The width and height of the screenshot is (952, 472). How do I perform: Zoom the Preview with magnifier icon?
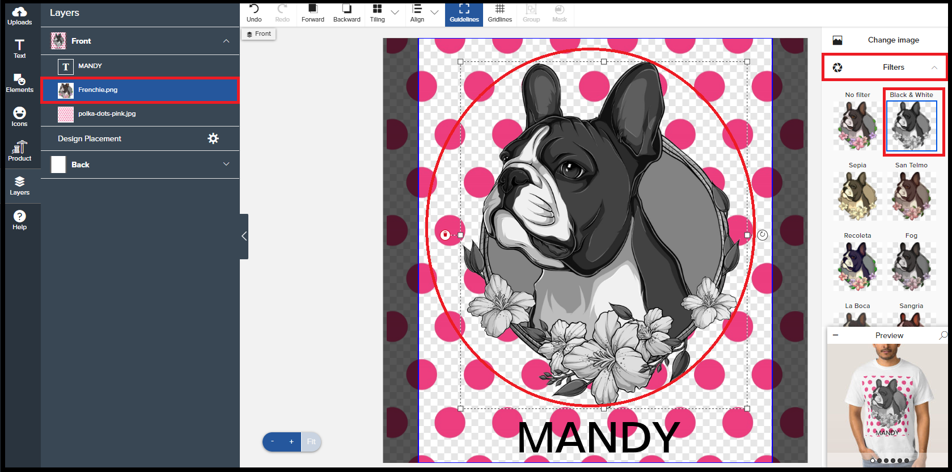coord(943,335)
